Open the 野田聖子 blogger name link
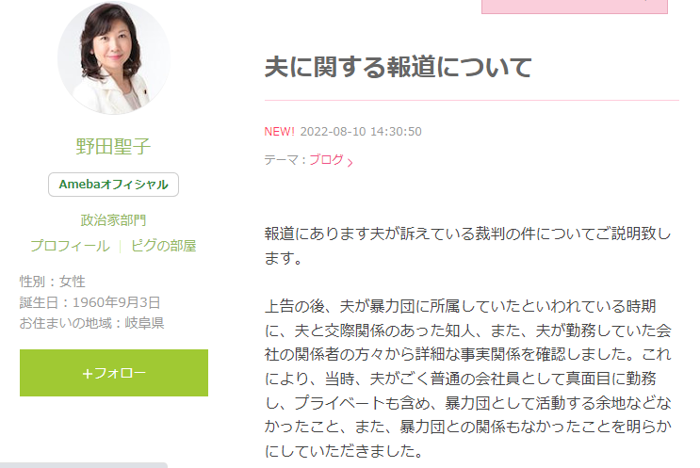The image size is (700, 468). pos(113,146)
